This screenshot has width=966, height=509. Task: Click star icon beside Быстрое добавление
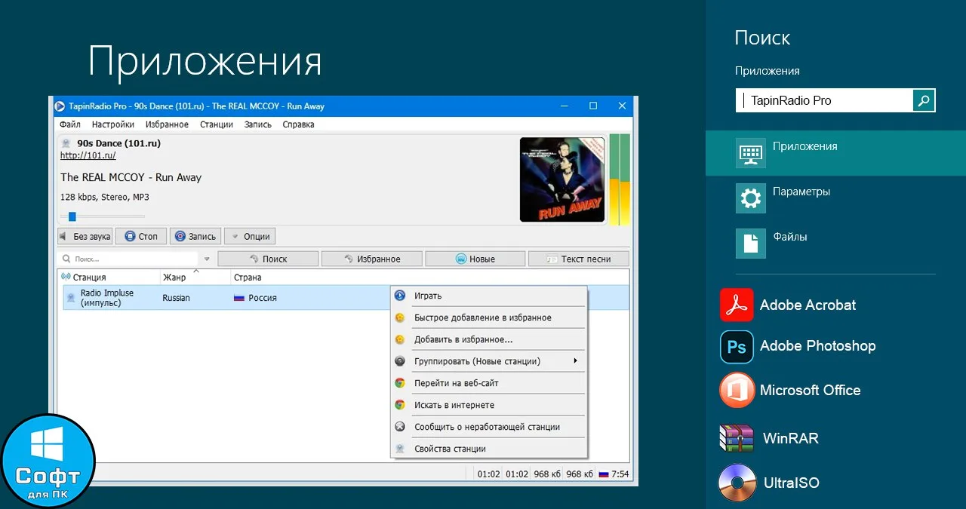pyautogui.click(x=400, y=317)
